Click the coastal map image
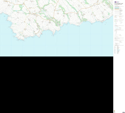Screen dimensions: 125x113 57,28
